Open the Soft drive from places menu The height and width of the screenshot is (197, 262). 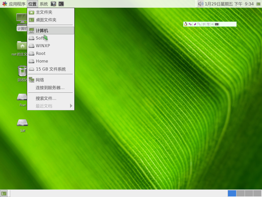pos(51,38)
